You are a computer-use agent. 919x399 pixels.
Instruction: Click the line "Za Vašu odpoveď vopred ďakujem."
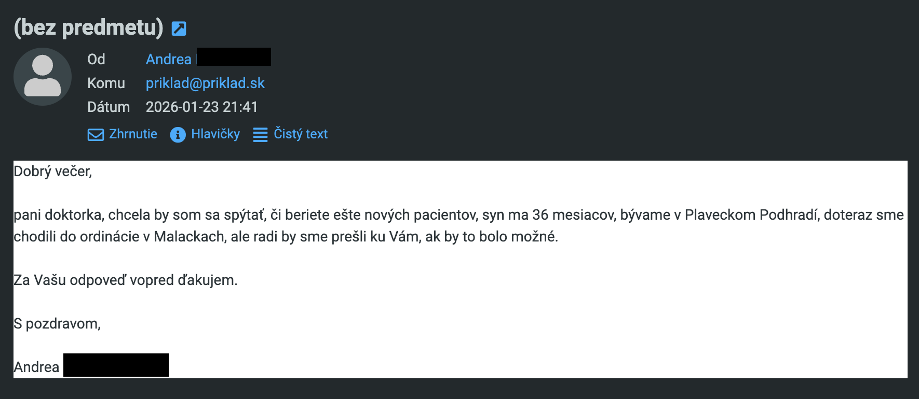125,280
